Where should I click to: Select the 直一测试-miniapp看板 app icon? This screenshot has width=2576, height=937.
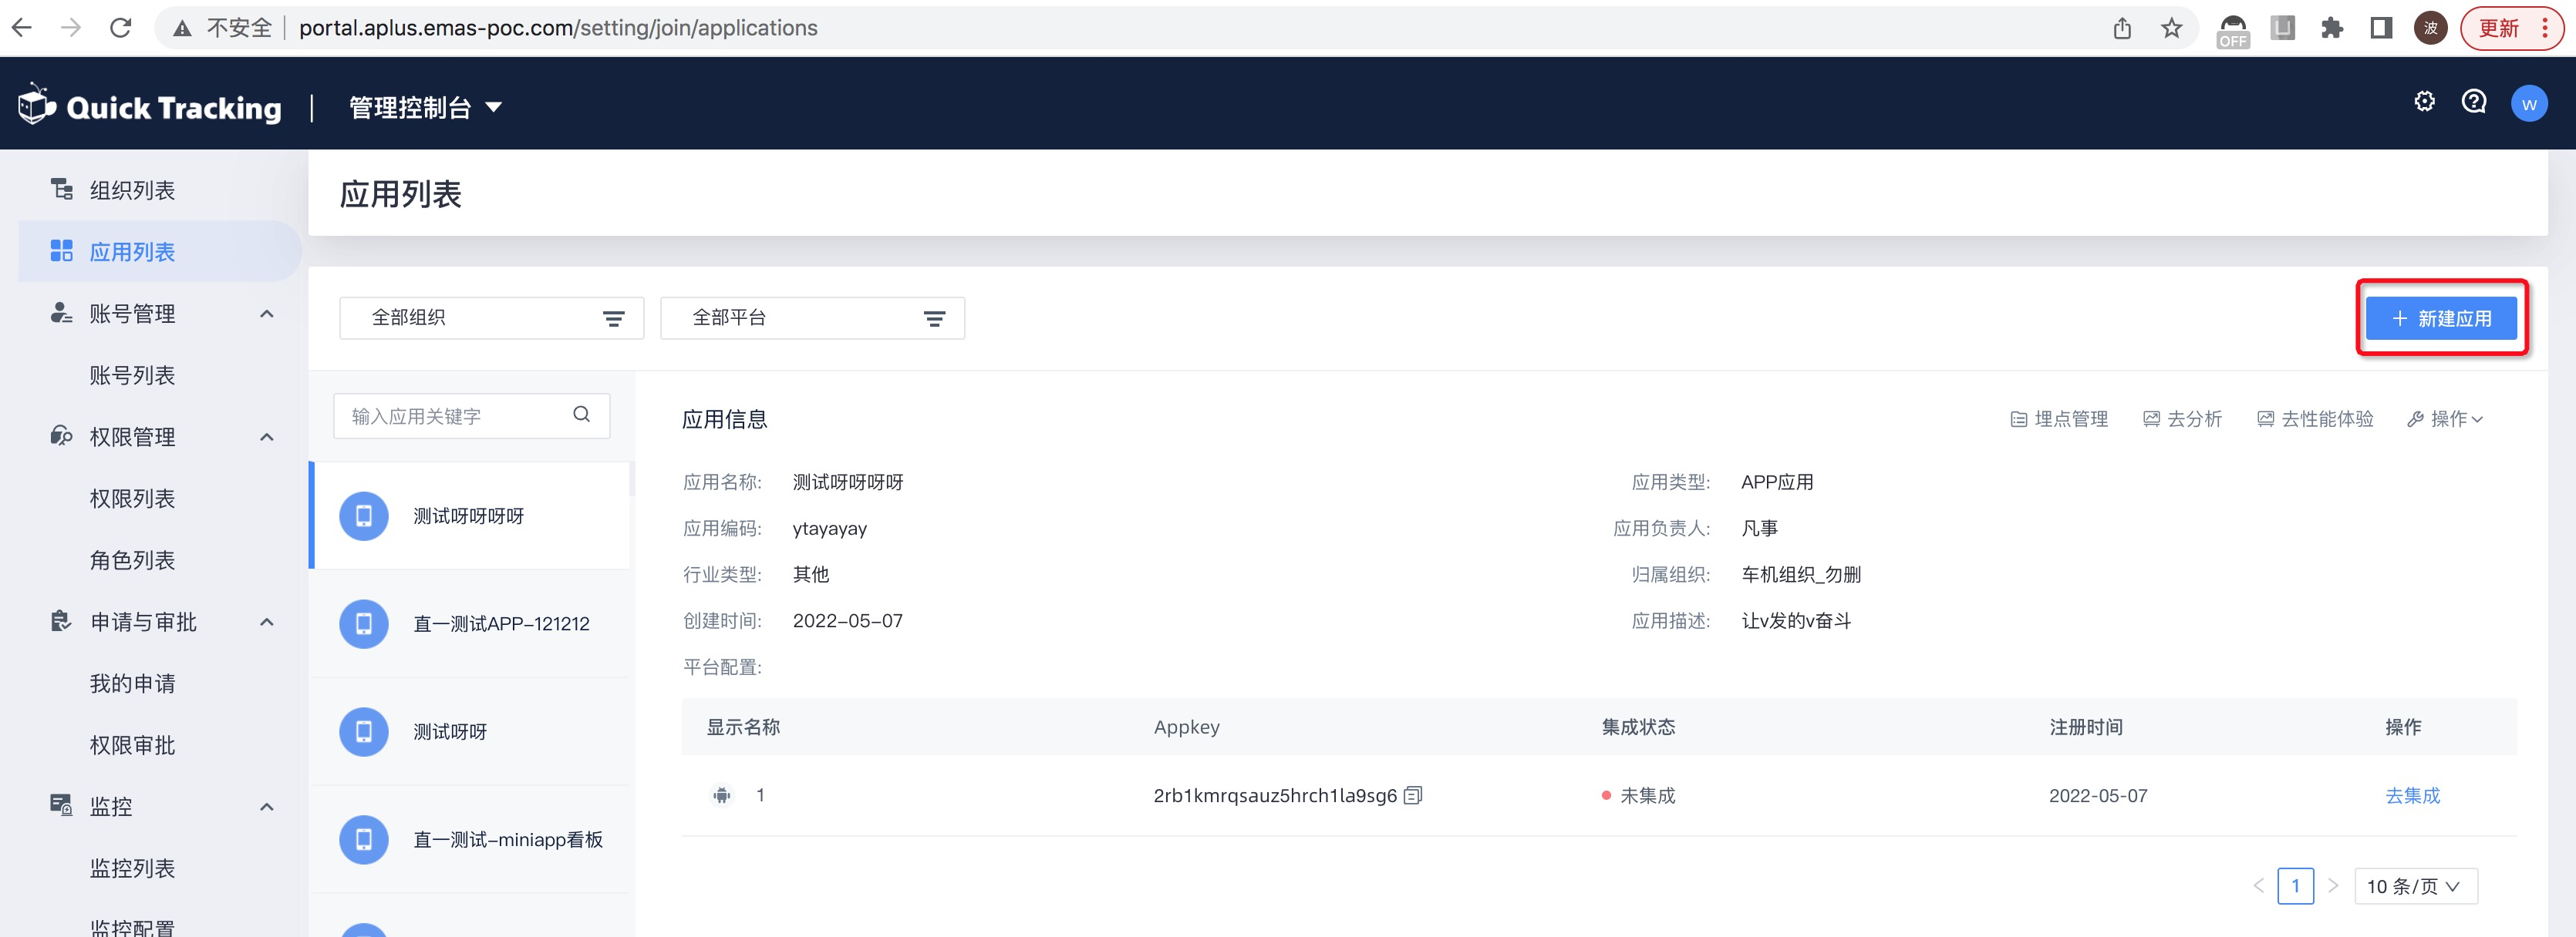(x=364, y=839)
